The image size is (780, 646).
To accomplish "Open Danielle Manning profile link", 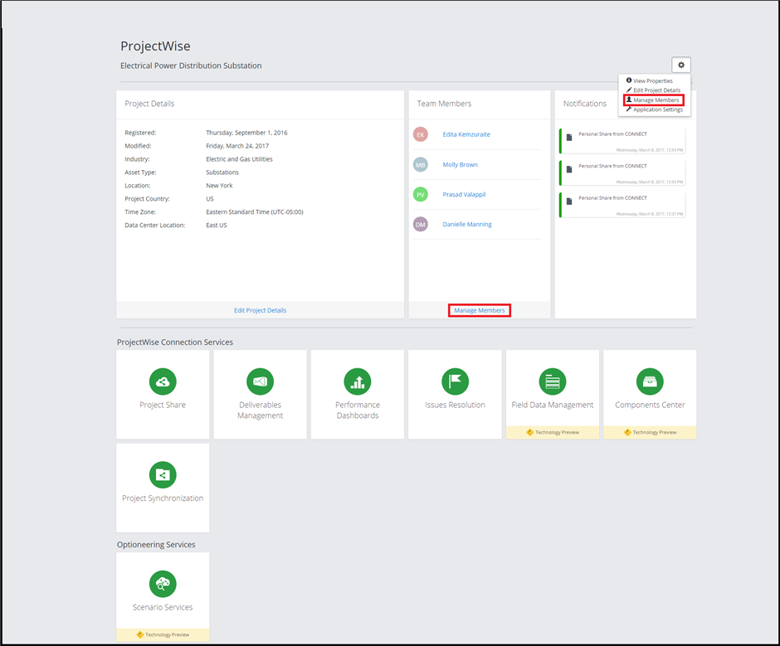I will [467, 224].
